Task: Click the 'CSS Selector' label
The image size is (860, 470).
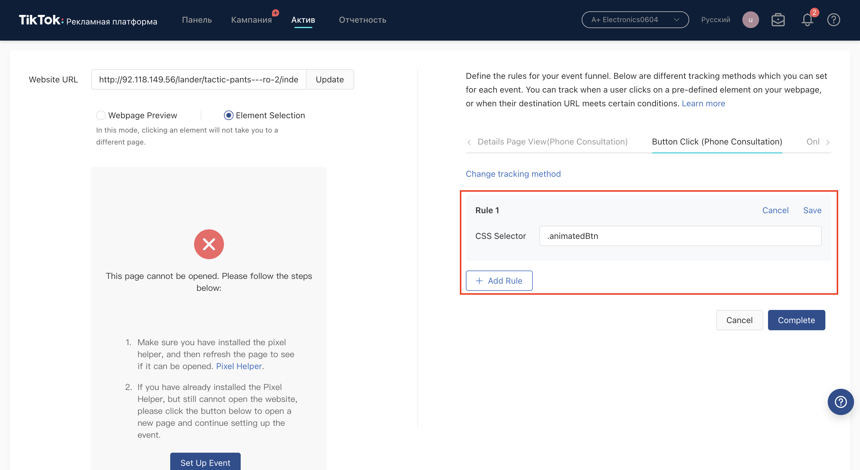Action: tap(500, 236)
